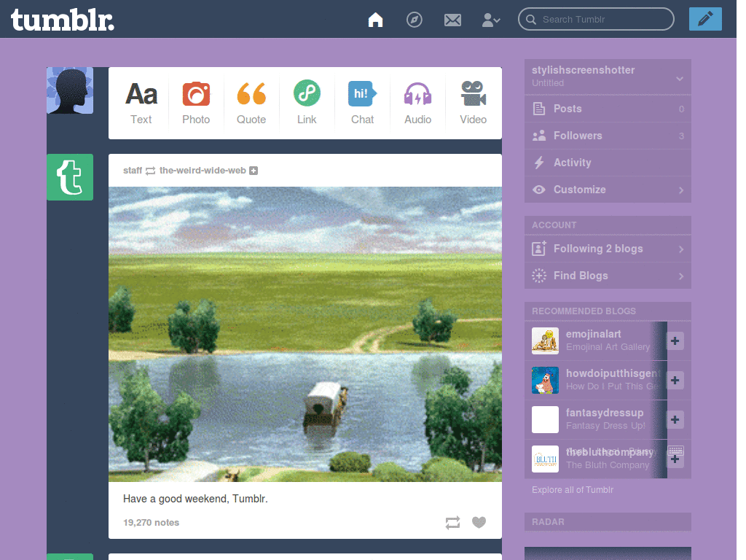Reblog the staff post

pos(452,522)
